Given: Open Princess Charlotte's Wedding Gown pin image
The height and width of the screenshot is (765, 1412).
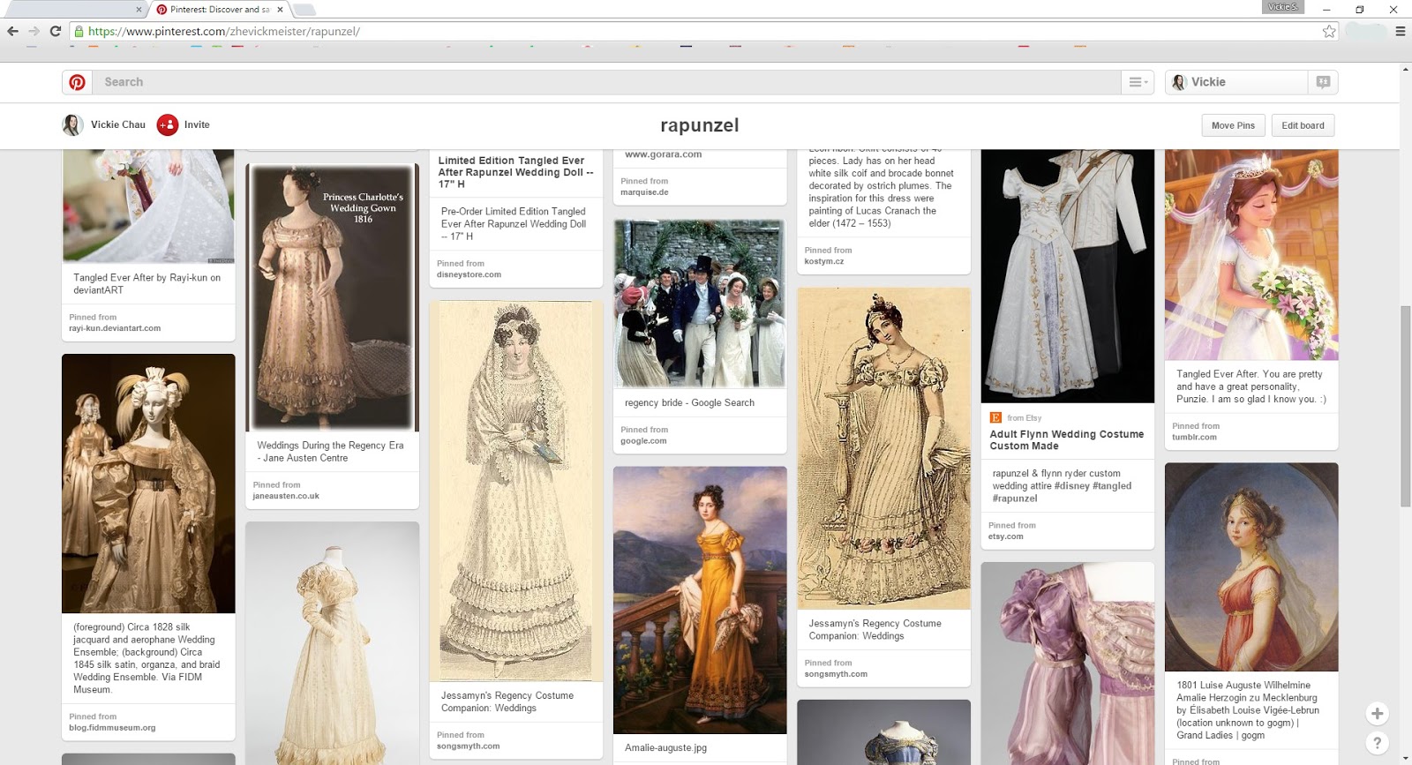Looking at the screenshot, I should pyautogui.click(x=332, y=297).
